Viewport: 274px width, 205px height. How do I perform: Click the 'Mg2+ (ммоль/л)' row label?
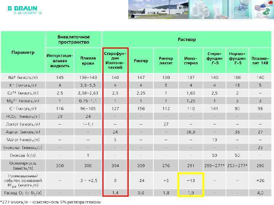tap(23, 101)
